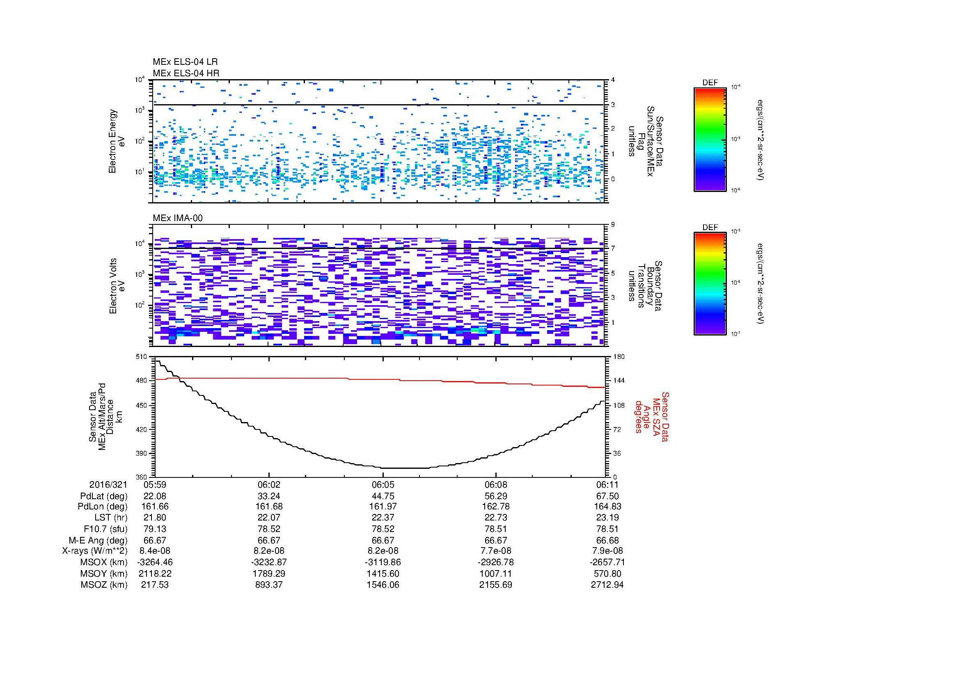Click the 510 km altitude tick label
This screenshot has height=678, width=960.
tap(142, 357)
